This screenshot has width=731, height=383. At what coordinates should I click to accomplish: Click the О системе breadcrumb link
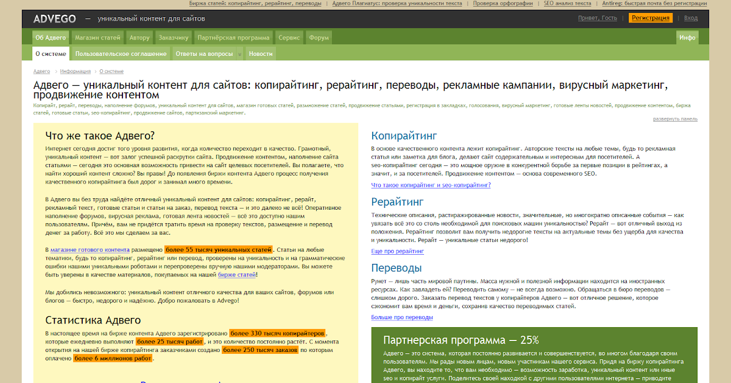pyautogui.click(x=111, y=71)
